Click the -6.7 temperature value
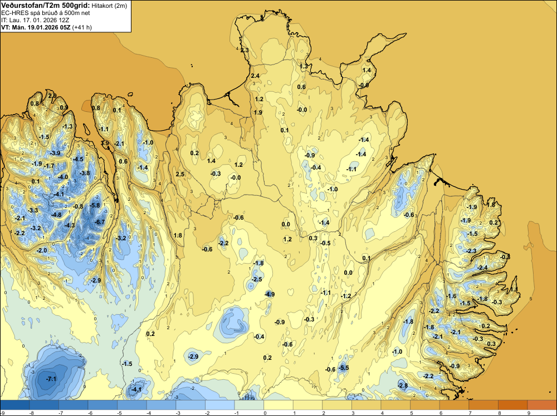557x416 pixels. click(x=100, y=222)
